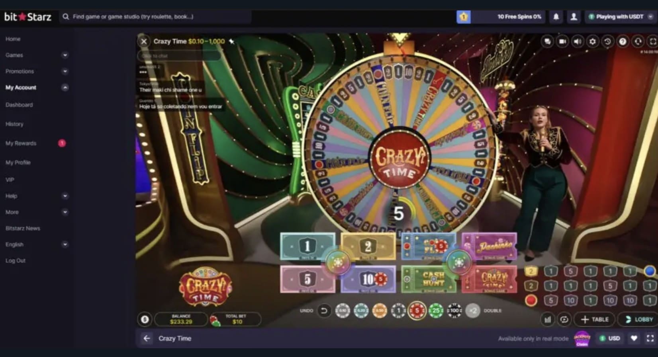Expand the Games sidebar menu

pyautogui.click(x=65, y=55)
